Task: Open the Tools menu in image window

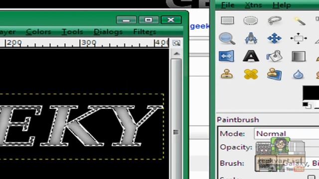Action: 72,32
